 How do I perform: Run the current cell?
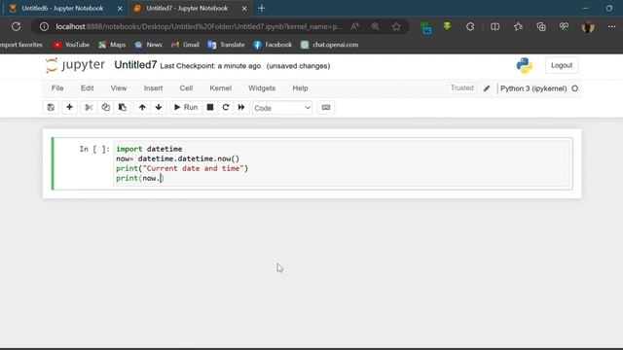(x=186, y=108)
